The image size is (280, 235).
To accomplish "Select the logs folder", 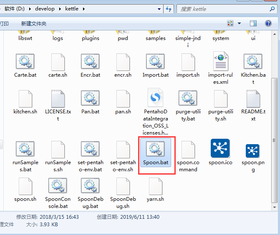I will tap(58, 36).
